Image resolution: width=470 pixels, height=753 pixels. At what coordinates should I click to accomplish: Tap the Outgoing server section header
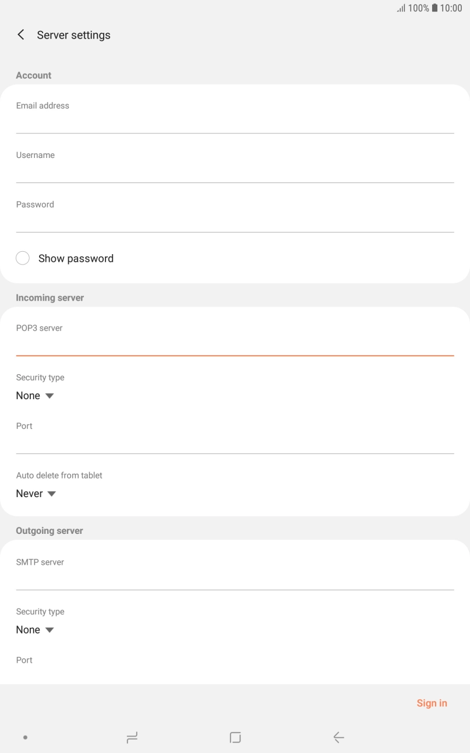tap(49, 530)
